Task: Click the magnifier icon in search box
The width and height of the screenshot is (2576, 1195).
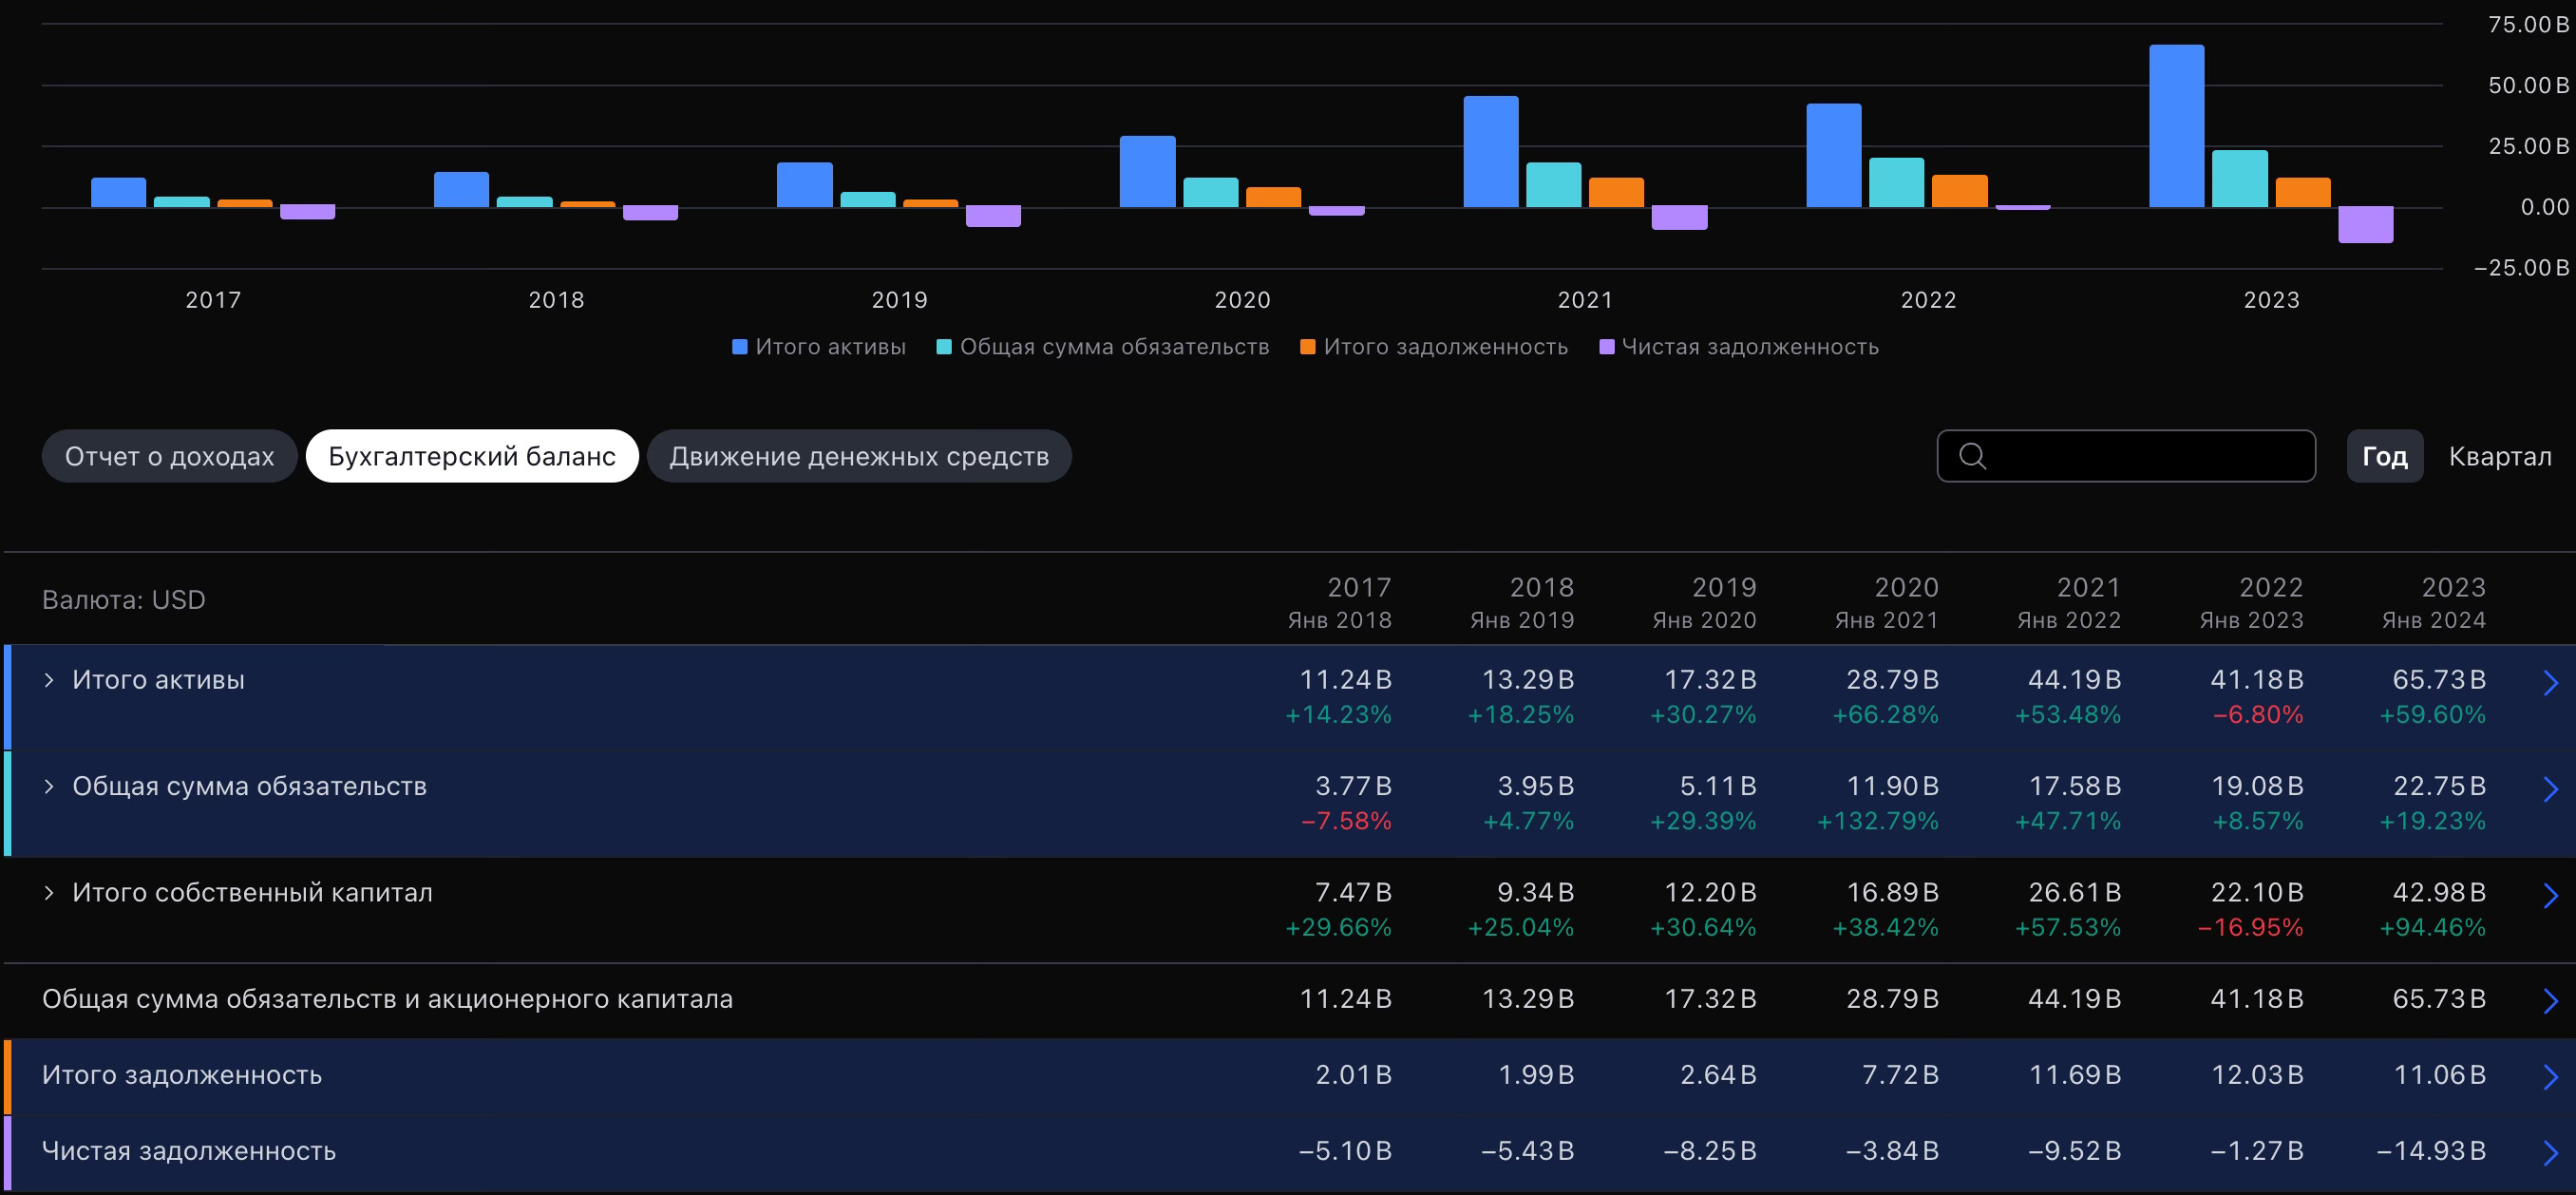Action: tap(1972, 456)
